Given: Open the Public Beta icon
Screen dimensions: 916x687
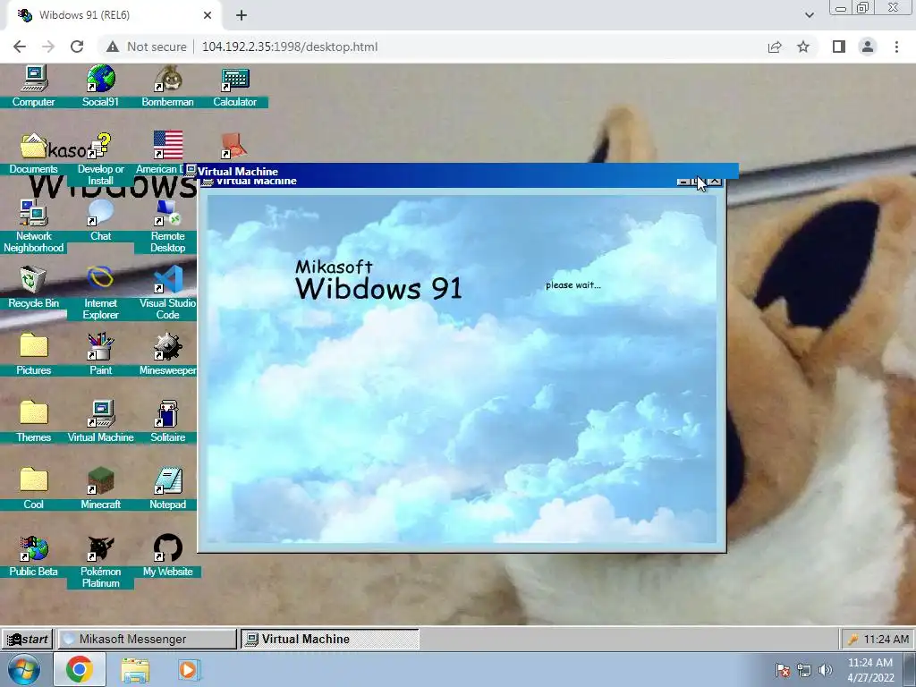Looking at the screenshot, I should (x=33, y=556).
